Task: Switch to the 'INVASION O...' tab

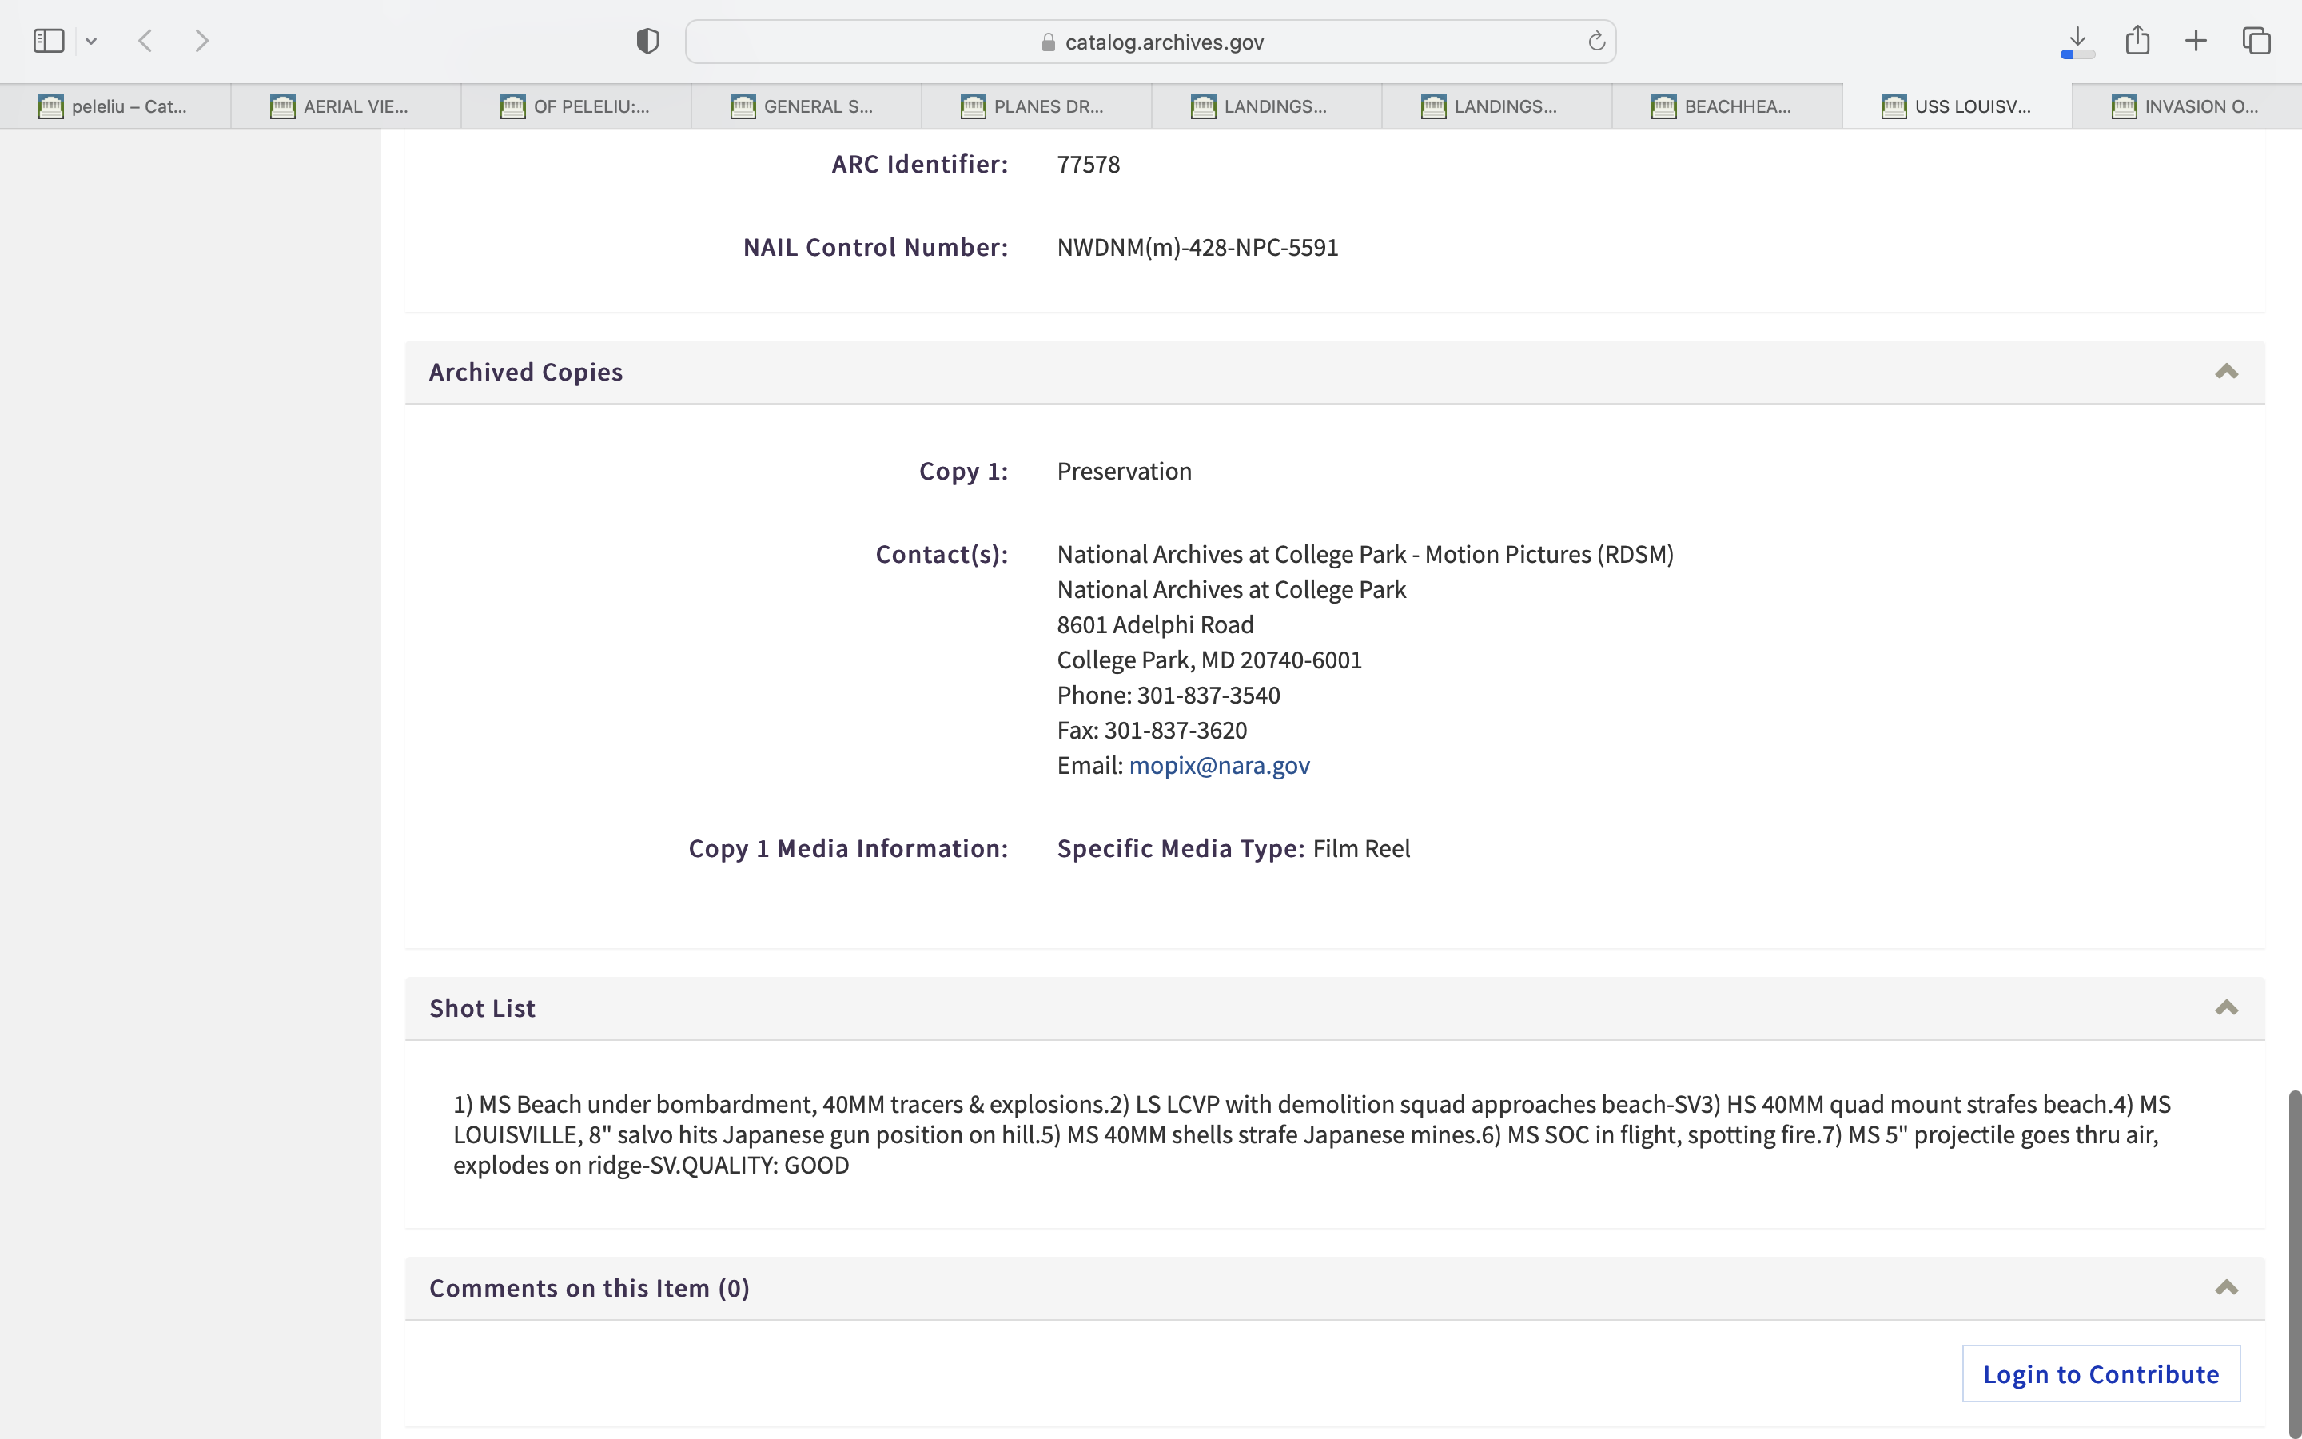Action: click(x=2186, y=106)
